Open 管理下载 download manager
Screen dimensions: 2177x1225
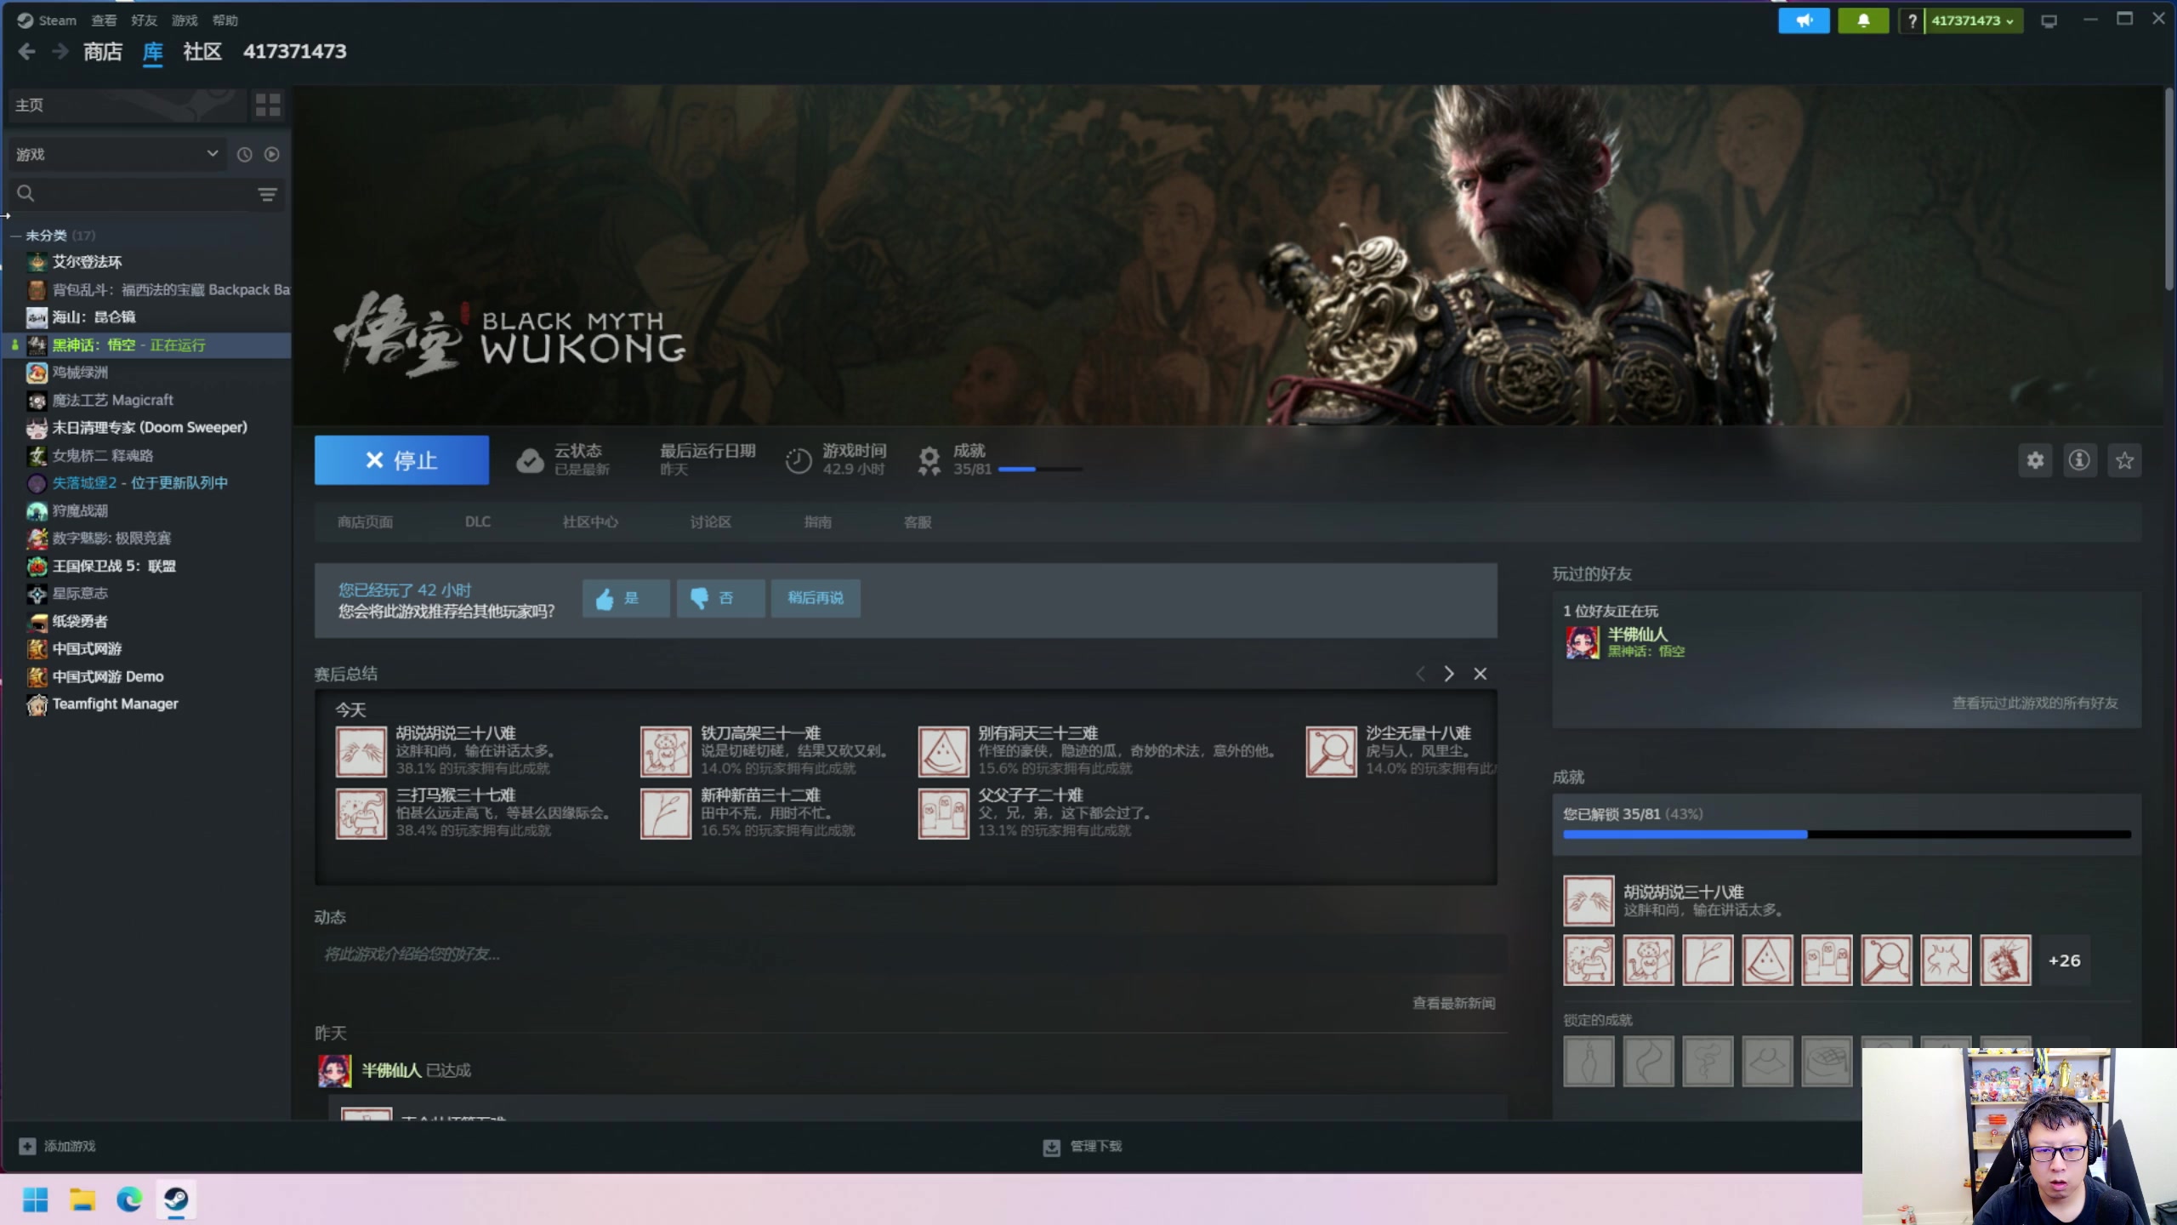(1082, 1147)
